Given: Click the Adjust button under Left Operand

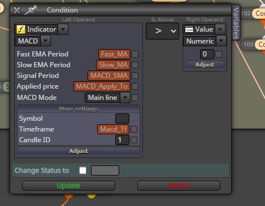Looking at the screenshot, I should click(79, 151).
